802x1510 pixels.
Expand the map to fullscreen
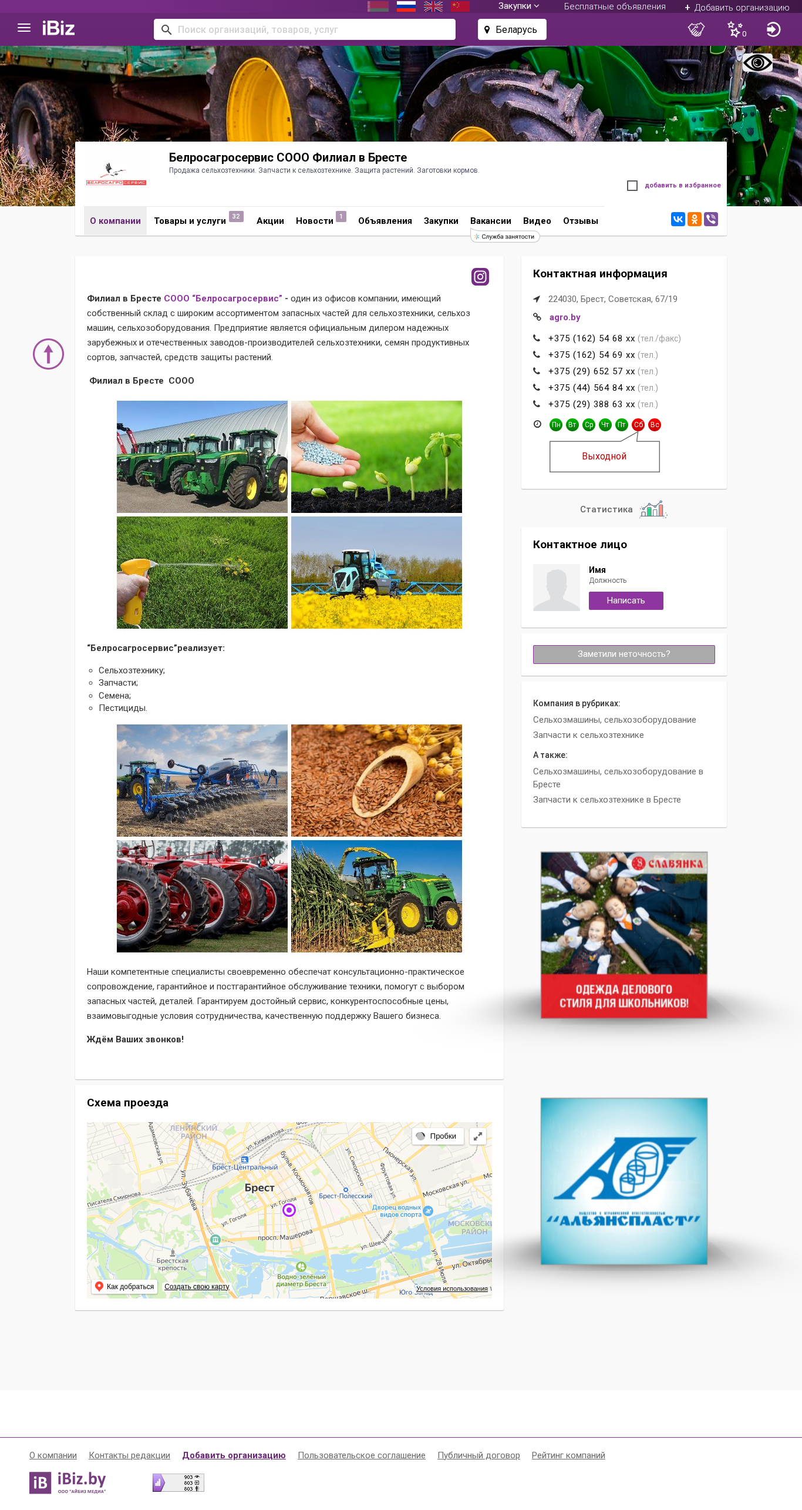tap(478, 1136)
